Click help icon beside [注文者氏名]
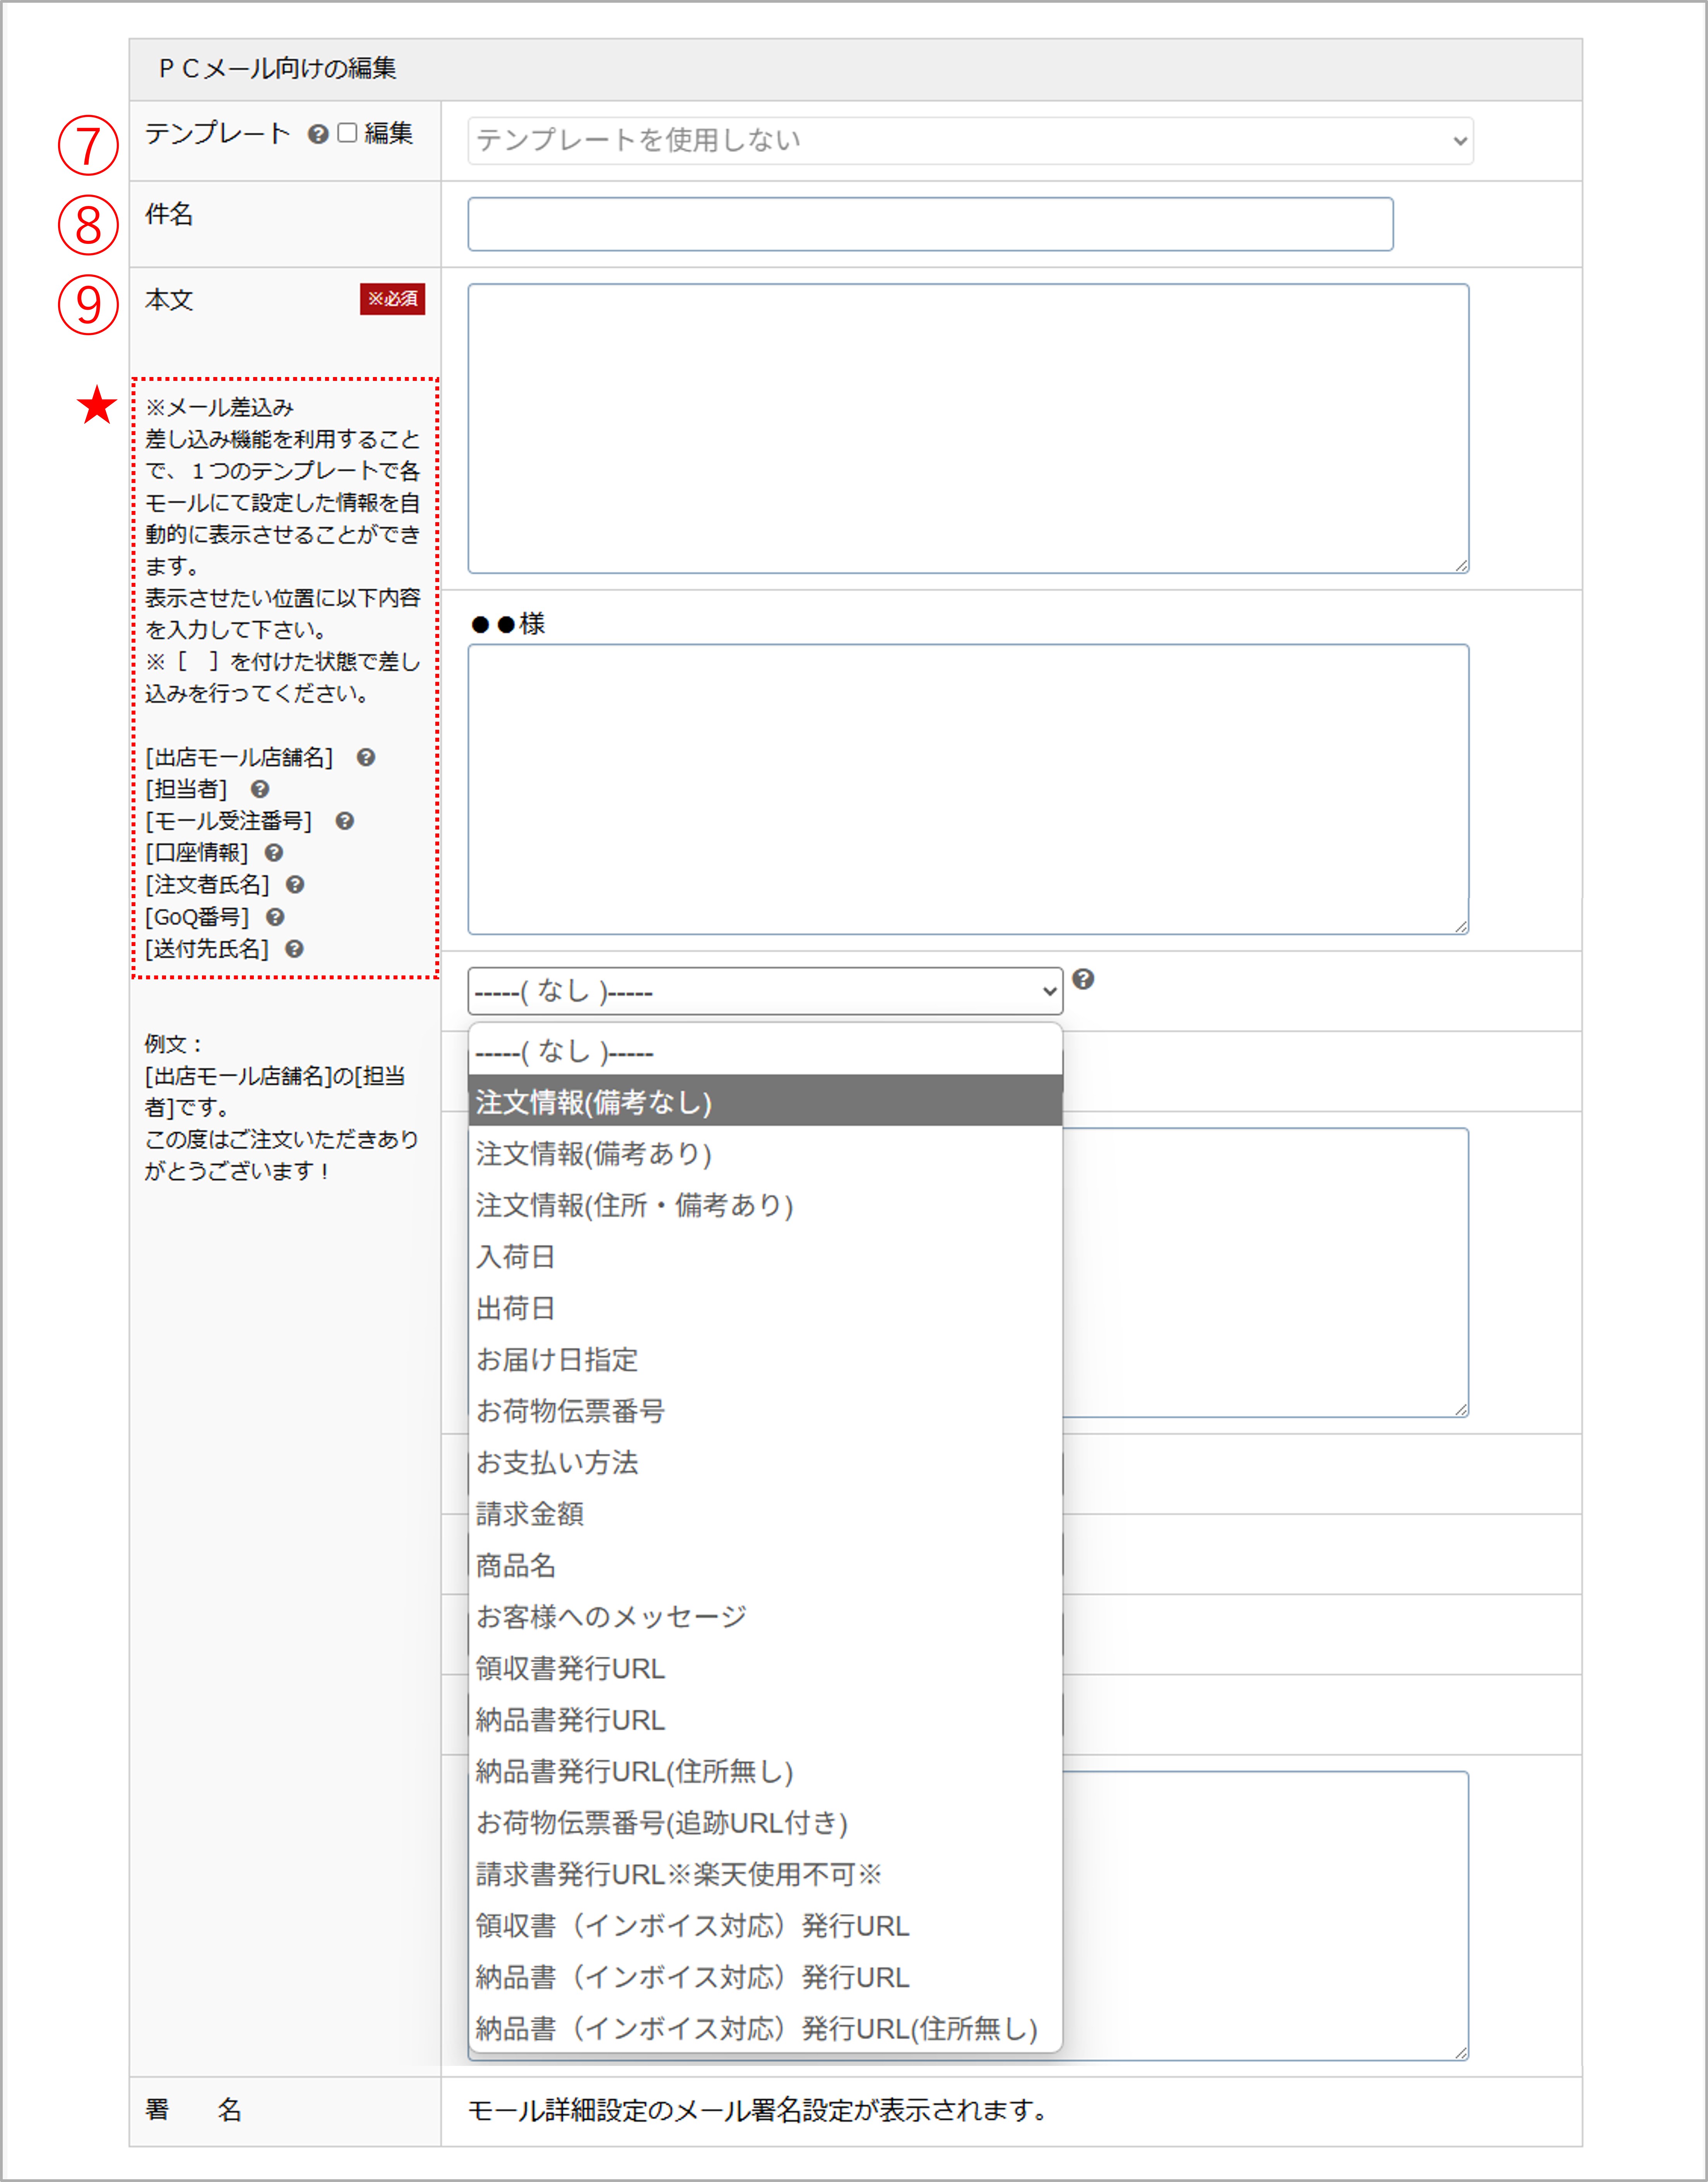 295,884
